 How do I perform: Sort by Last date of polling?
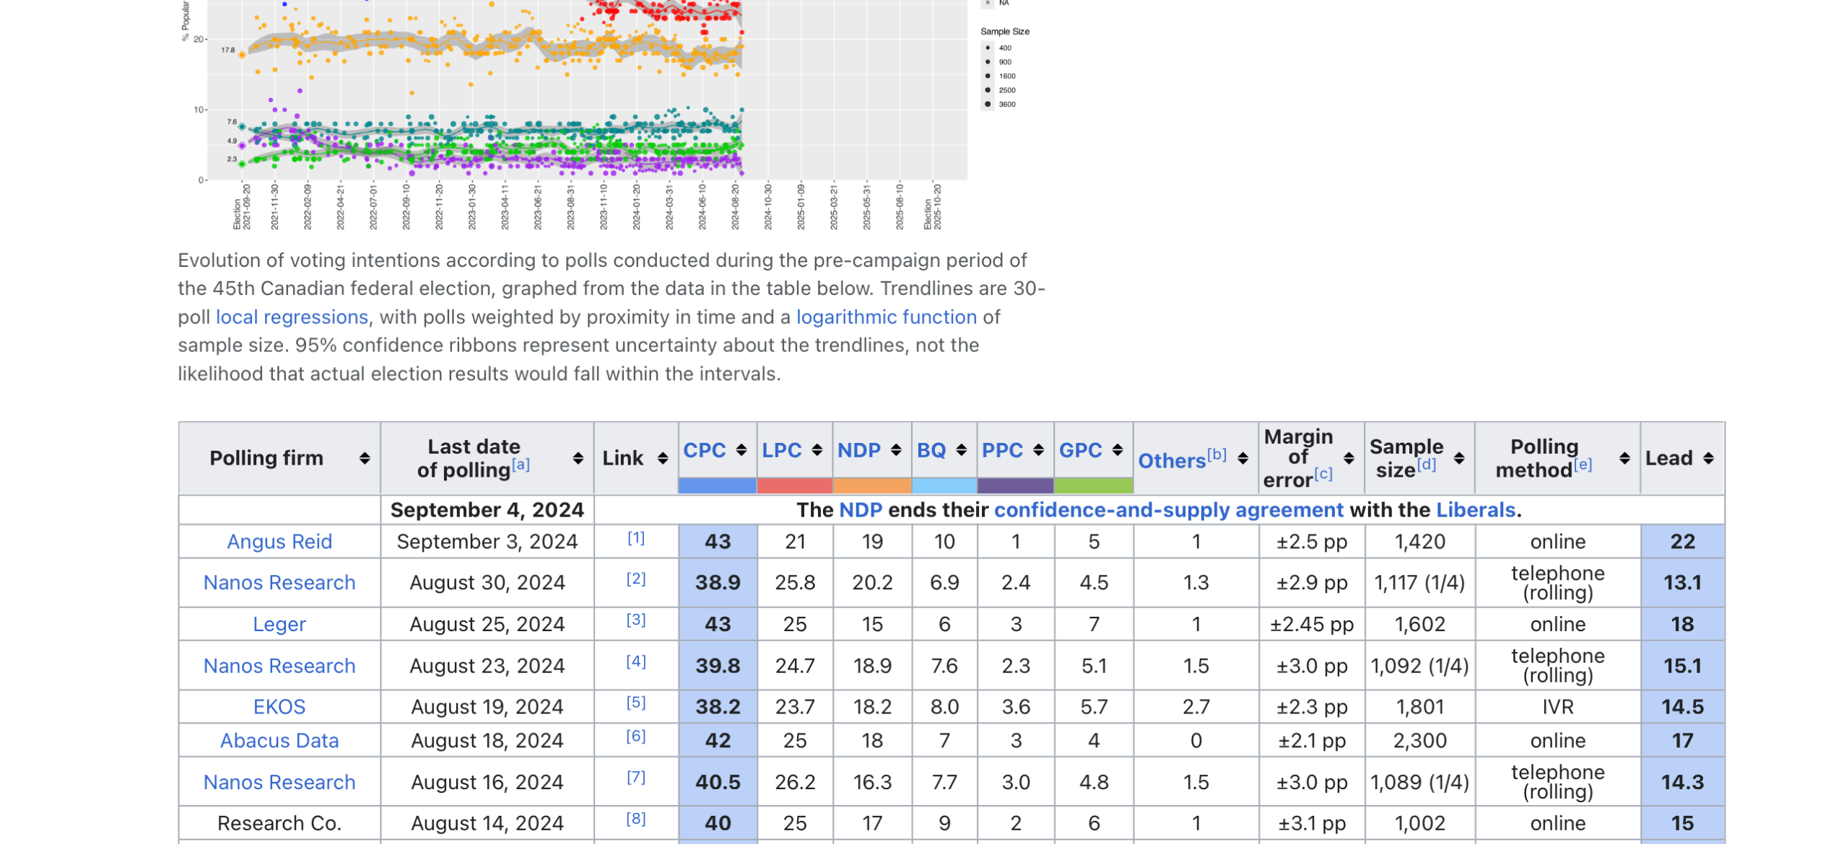click(x=578, y=458)
